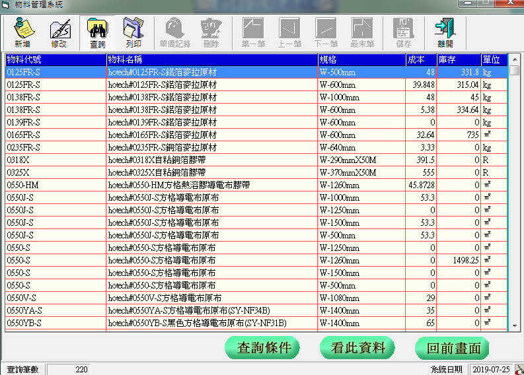This screenshot has width=524, height=375.
Task: Open the 查詢 (query) binoculars tool
Action: coord(97,33)
